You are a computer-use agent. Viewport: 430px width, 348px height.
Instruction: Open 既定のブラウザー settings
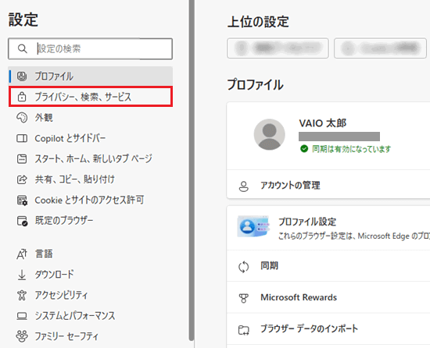pos(64,221)
